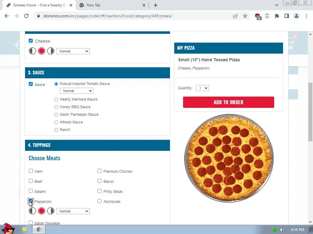Click "Cheese, Pepperoni" summary text
The width and height of the screenshot is (313, 234).
tap(193, 68)
